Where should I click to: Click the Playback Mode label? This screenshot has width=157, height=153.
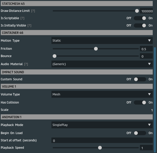[12, 125]
